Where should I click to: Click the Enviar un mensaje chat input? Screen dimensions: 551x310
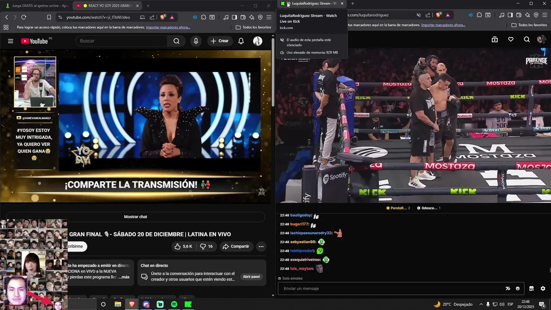[392, 288]
